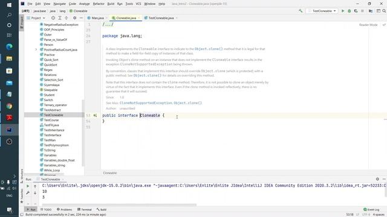
Task: Click the Cloneable breadcrumb below the editor
Action: [110, 173]
